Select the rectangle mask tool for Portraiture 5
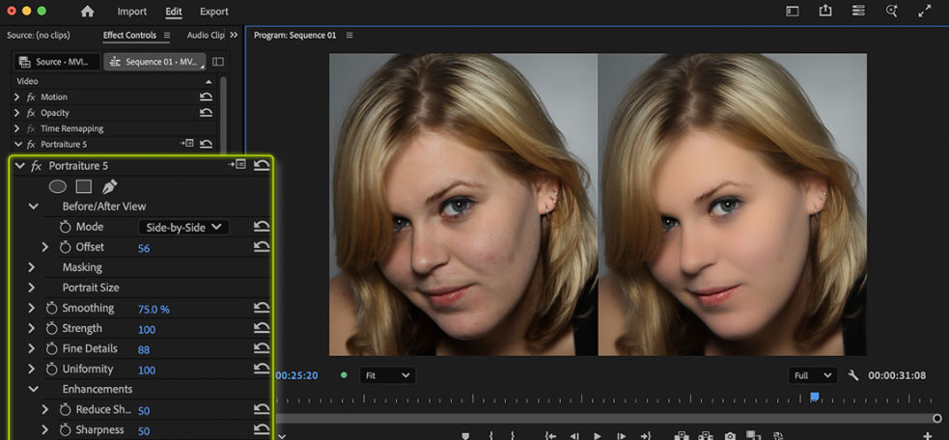This screenshot has width=949, height=440. (x=84, y=186)
